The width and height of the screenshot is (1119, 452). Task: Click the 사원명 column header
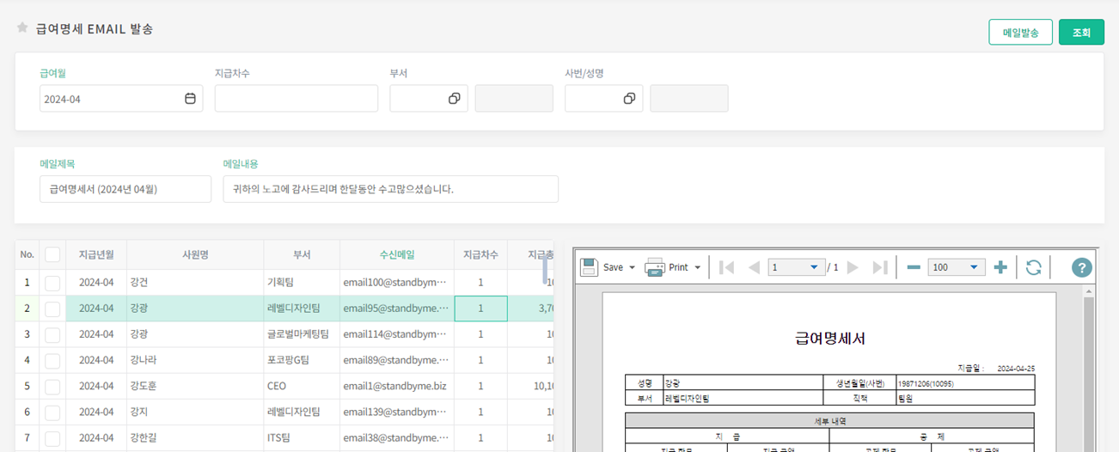tap(195, 254)
